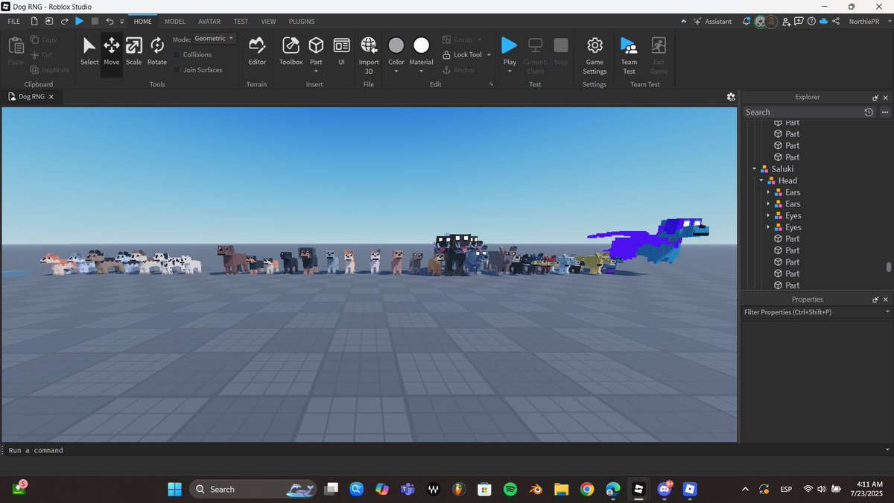The width and height of the screenshot is (894, 503).
Task: Open the Terrain Editor
Action: coord(257,51)
